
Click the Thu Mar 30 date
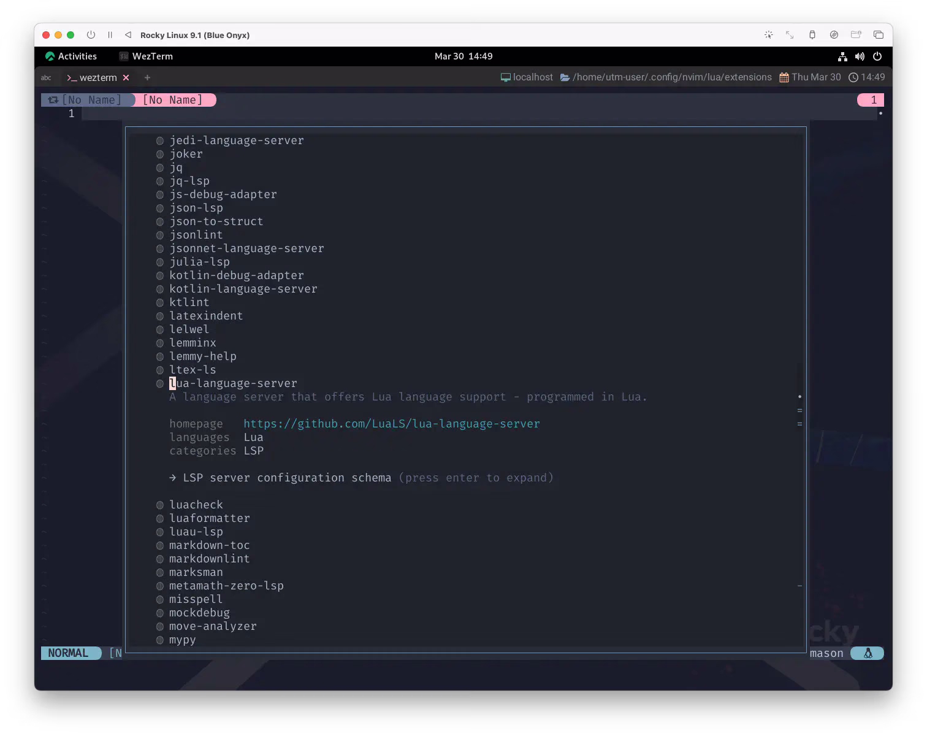[810, 77]
